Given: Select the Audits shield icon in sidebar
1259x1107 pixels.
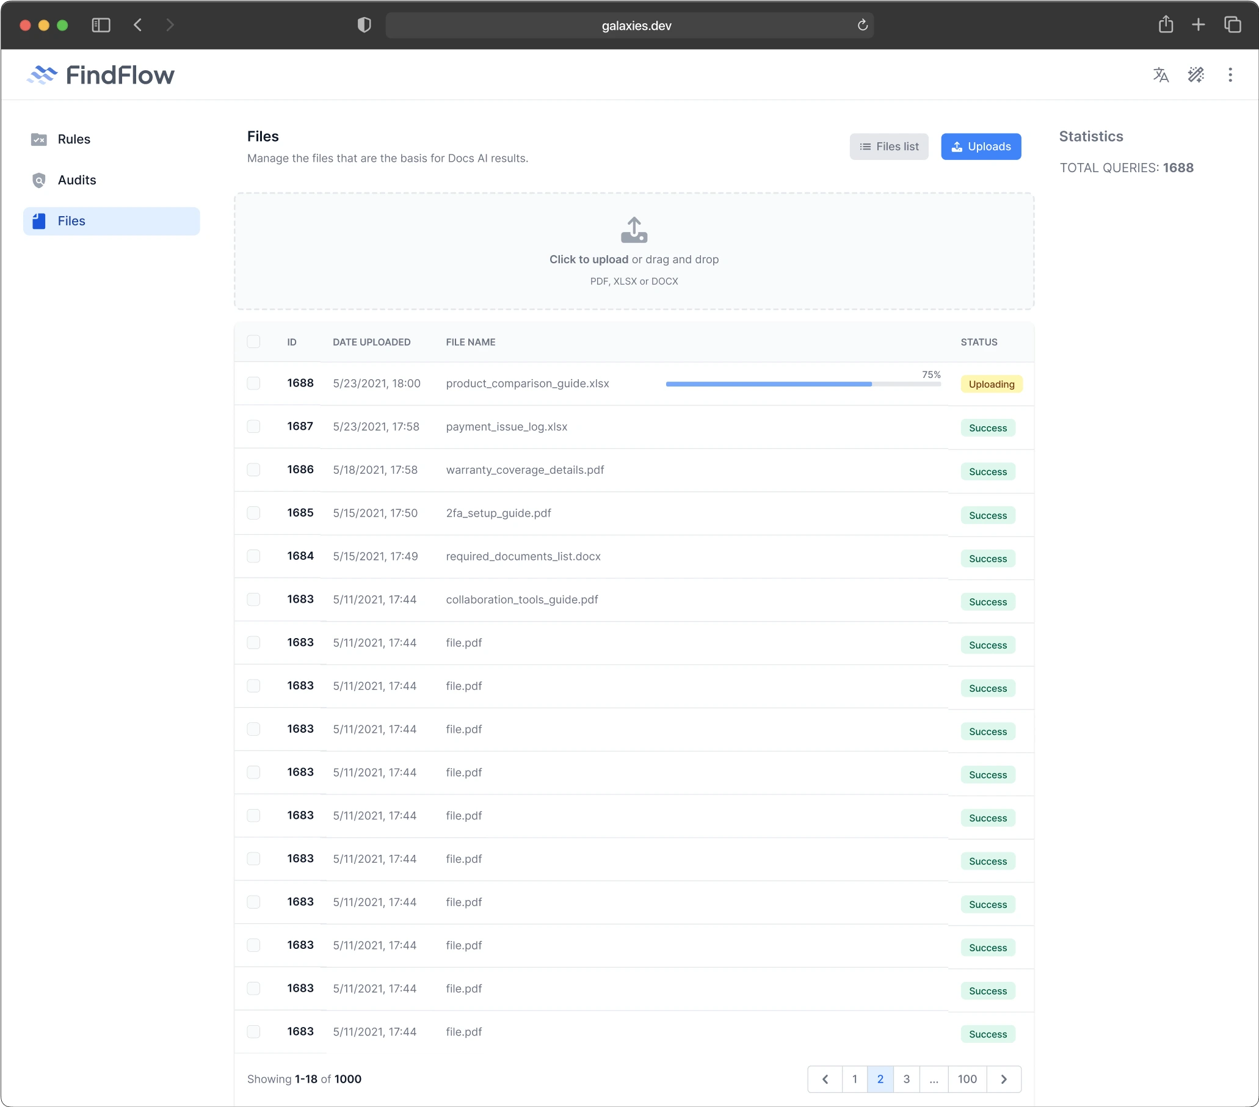Looking at the screenshot, I should point(38,180).
